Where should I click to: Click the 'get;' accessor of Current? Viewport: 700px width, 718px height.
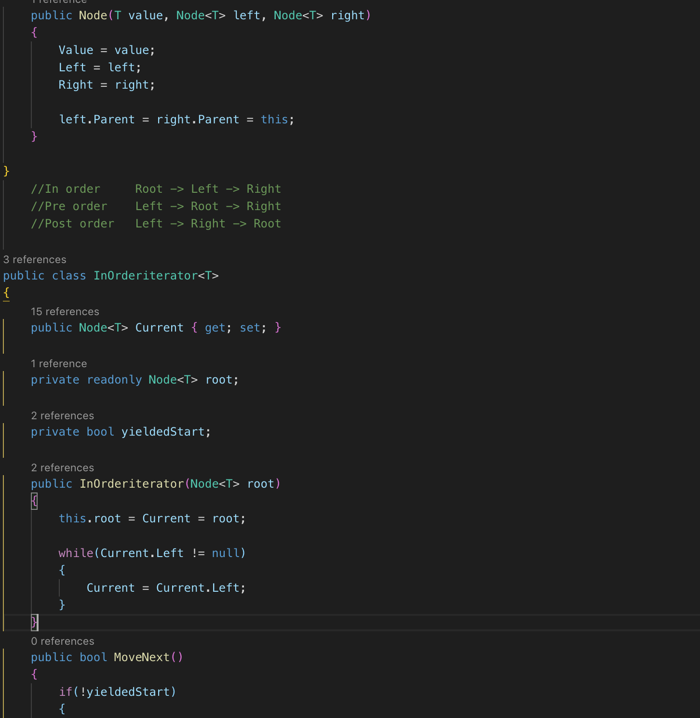[x=218, y=328]
